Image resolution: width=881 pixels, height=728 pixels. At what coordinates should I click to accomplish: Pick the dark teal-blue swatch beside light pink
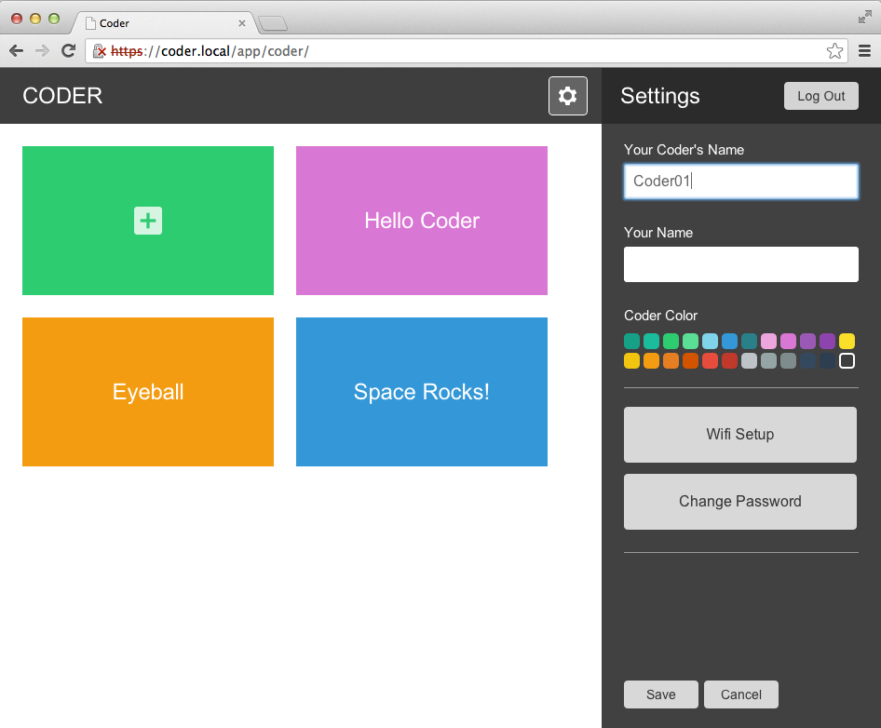click(x=749, y=341)
